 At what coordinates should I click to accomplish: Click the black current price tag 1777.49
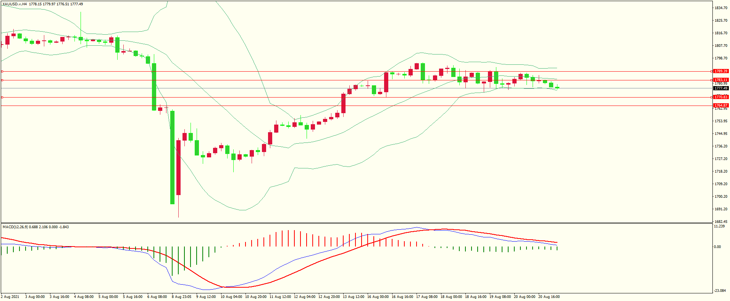tap(721, 88)
